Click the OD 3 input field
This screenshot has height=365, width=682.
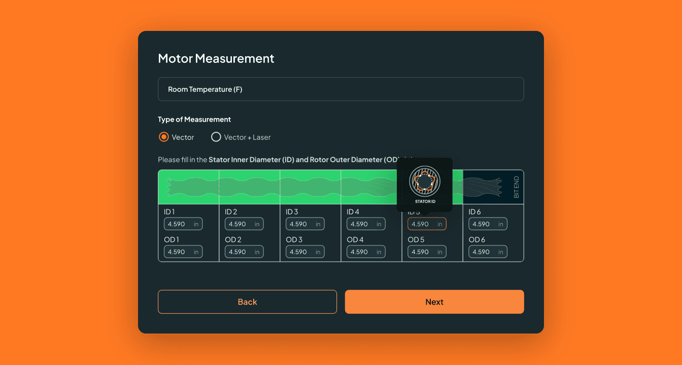click(x=305, y=252)
